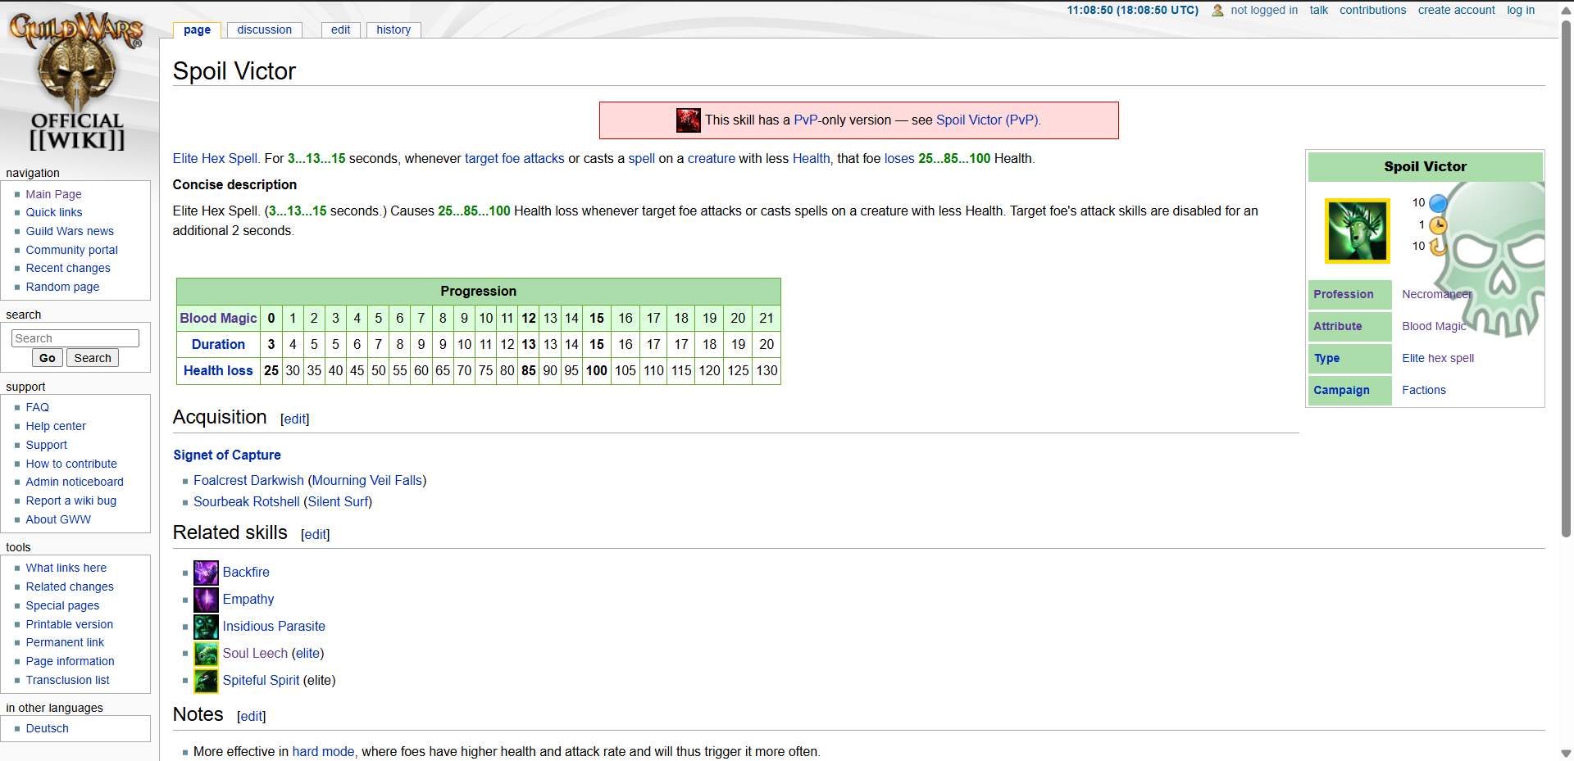Viewport: 1574px width, 761px height.
Task: Open Special pages link
Action: pos(62,605)
